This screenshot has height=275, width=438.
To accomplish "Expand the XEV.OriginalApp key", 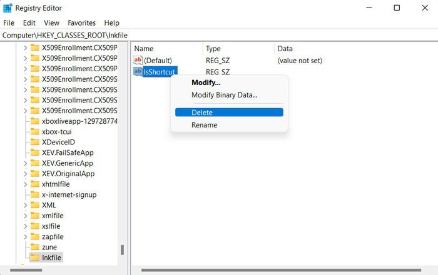I will point(25,174).
